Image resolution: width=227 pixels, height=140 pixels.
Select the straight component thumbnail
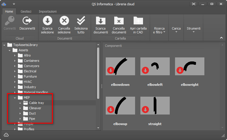155,105
